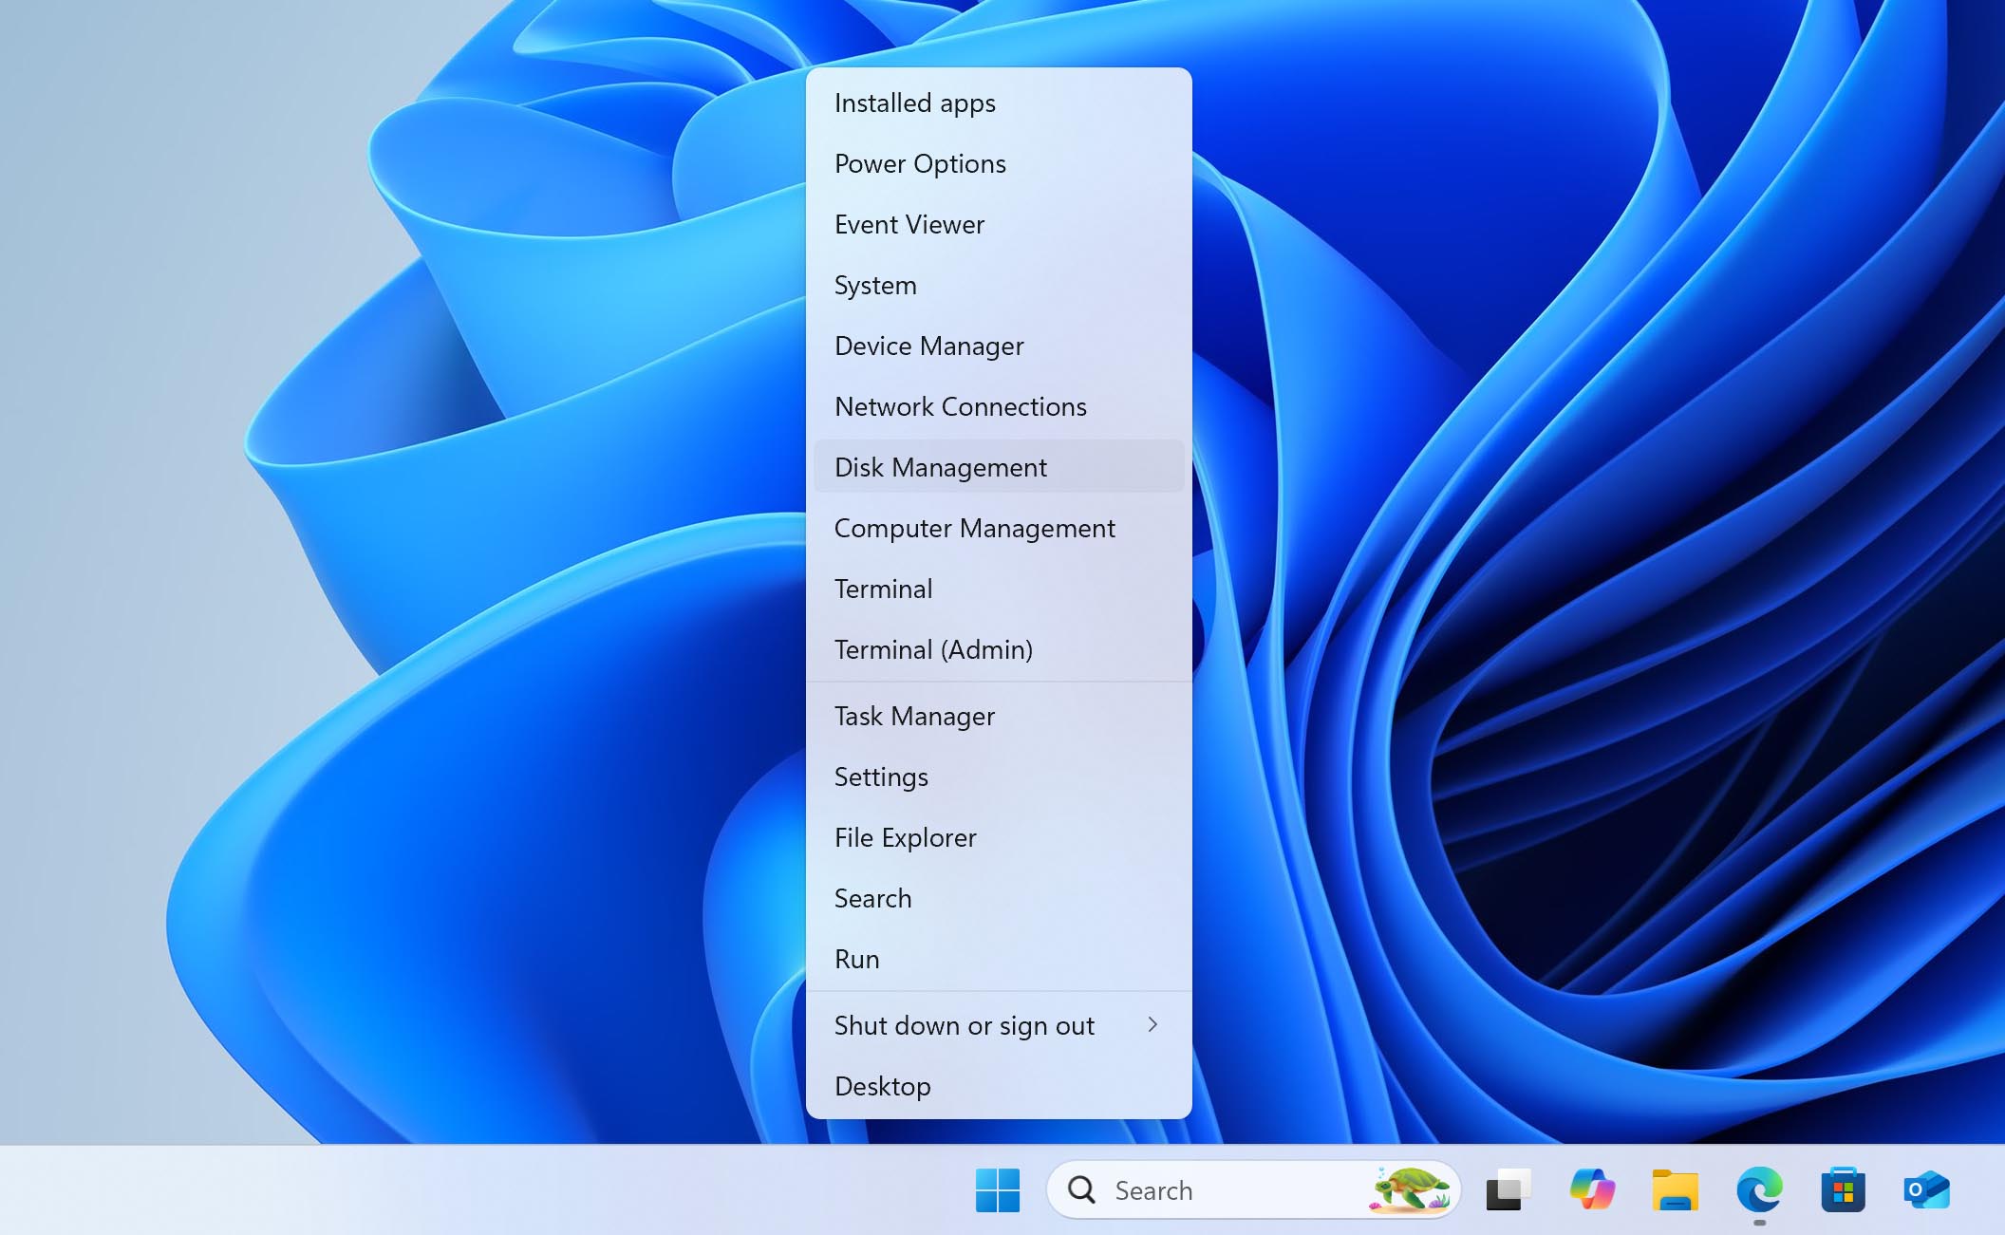Click the turtle search highlight icon
2005x1235 pixels.
pos(1410,1189)
